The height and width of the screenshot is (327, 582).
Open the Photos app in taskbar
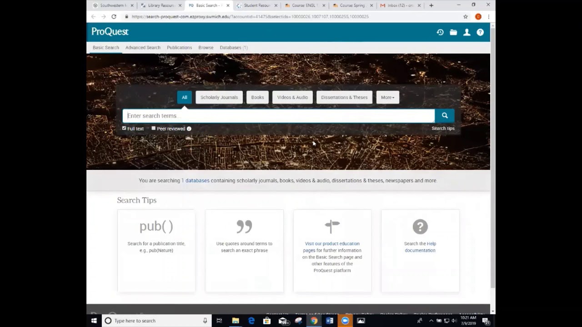[x=361, y=321]
